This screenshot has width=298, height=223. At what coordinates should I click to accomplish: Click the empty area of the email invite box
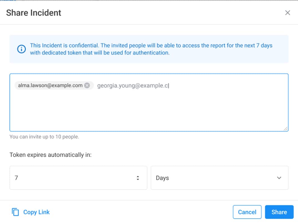[x=149, y=111]
